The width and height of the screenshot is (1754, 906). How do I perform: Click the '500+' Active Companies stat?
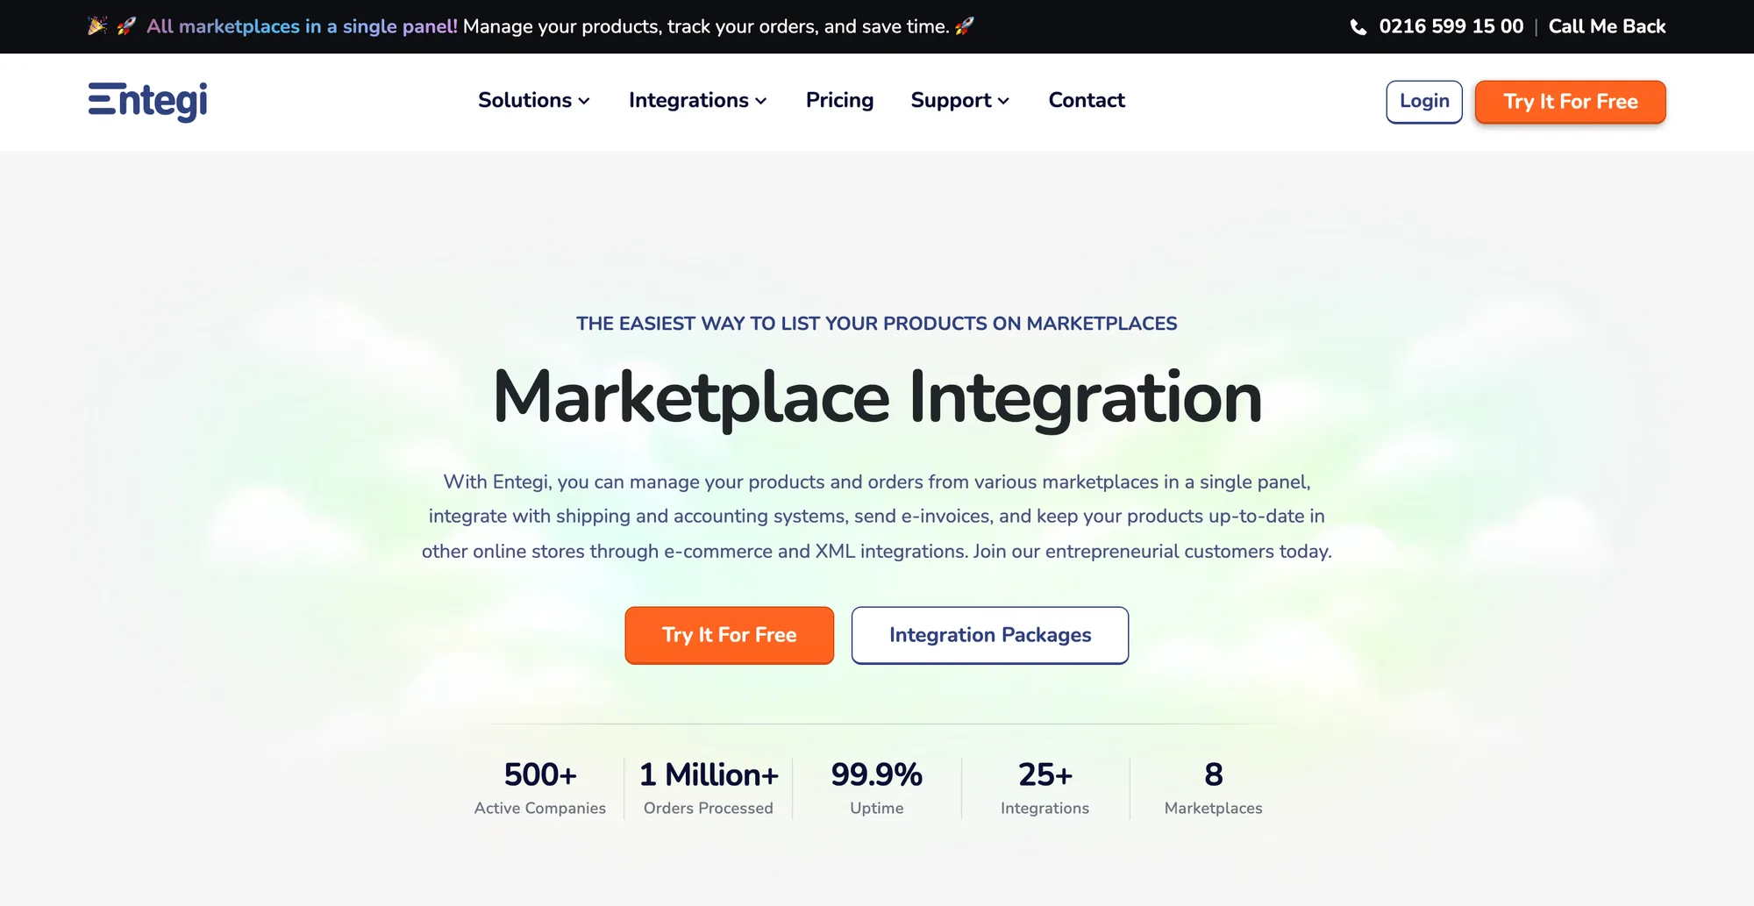[540, 788]
